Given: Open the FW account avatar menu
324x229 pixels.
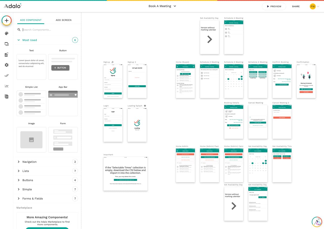Looking at the screenshot, I should pyautogui.click(x=313, y=6).
